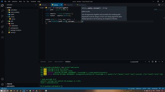Open the View menu

20,2
